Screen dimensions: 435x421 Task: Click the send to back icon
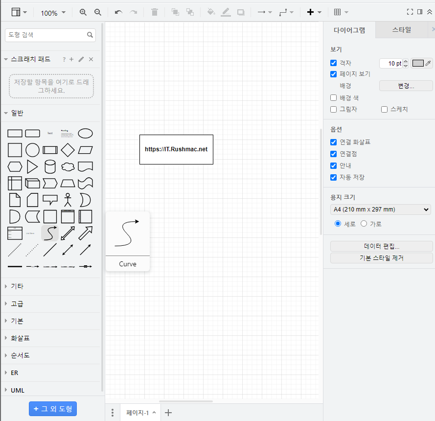click(190, 12)
